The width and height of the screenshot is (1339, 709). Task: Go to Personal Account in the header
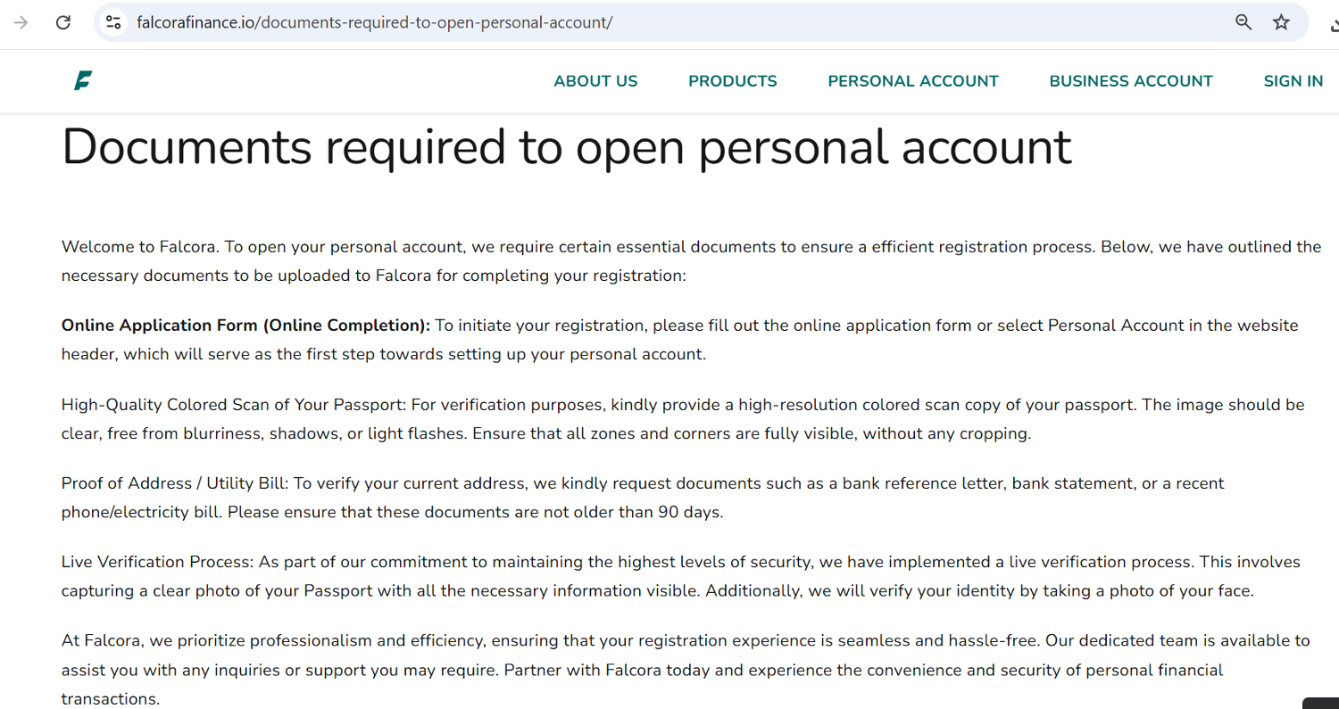[x=913, y=81]
